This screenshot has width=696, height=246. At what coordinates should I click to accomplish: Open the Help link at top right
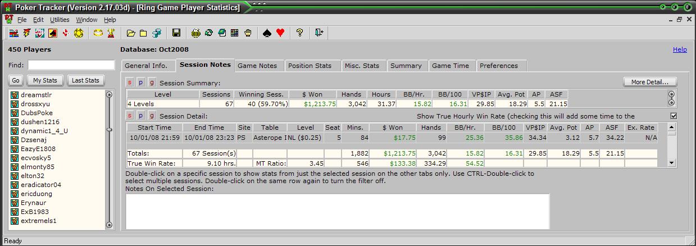[680, 49]
